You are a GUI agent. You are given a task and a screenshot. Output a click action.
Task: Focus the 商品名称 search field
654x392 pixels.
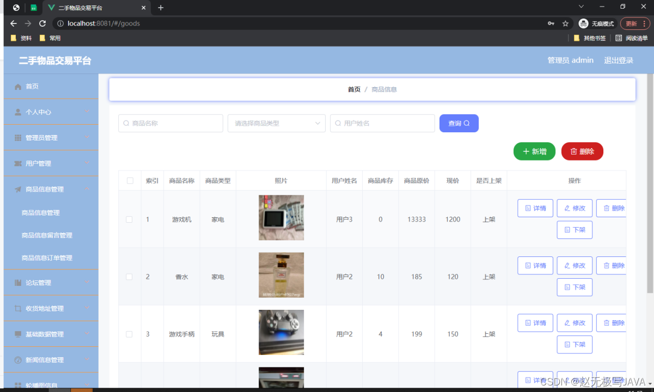[x=170, y=123]
